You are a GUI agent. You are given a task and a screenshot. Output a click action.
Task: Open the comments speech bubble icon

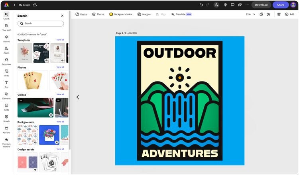point(232,5)
